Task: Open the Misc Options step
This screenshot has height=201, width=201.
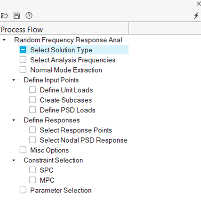Action: point(49,150)
